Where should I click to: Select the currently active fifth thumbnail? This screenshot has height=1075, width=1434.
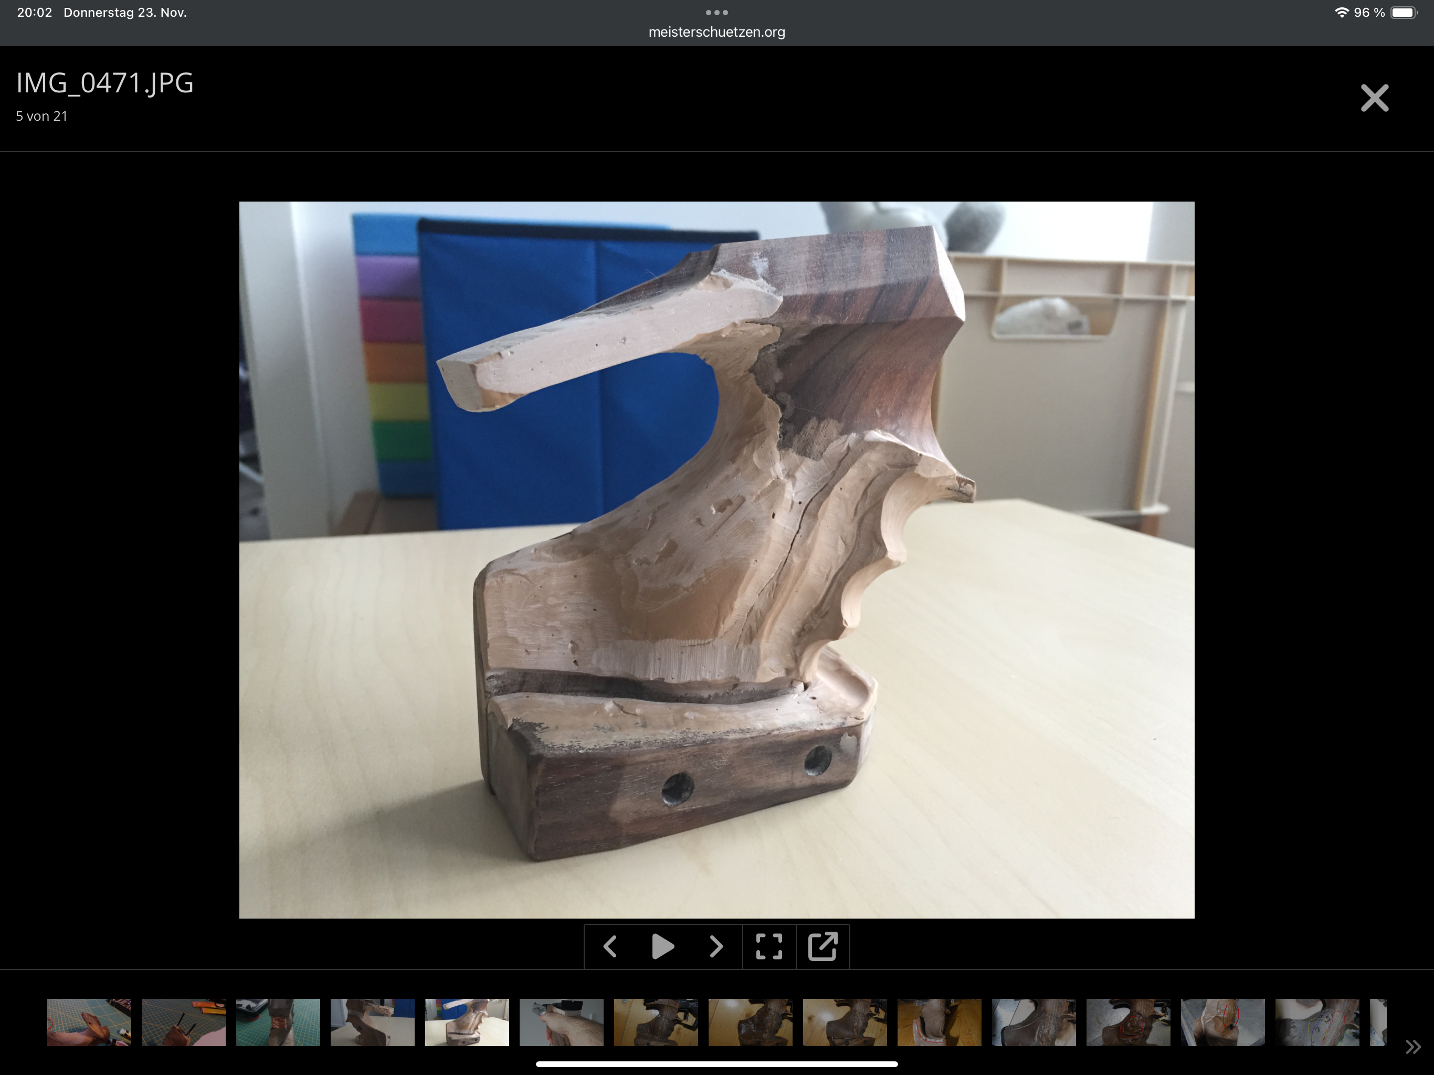[467, 1023]
